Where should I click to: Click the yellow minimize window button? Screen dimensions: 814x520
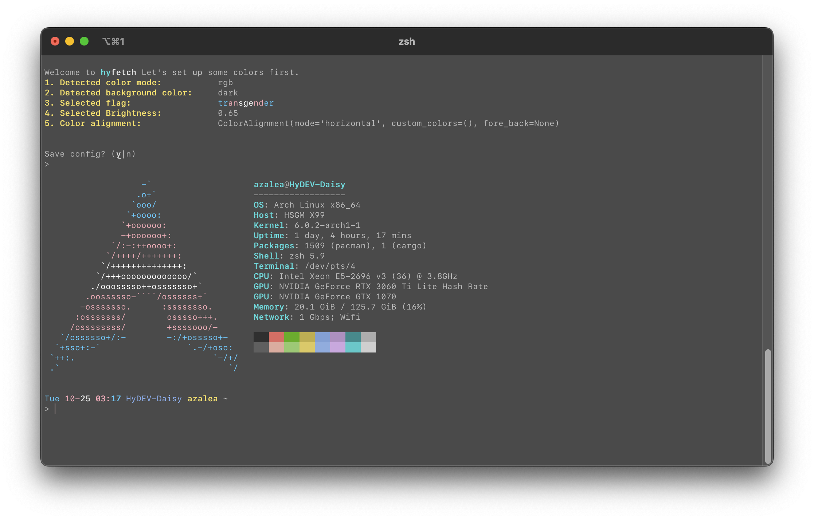pos(70,42)
